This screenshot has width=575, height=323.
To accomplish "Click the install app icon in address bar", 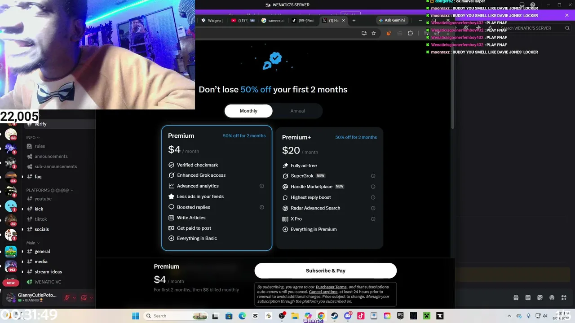I will click(x=364, y=33).
